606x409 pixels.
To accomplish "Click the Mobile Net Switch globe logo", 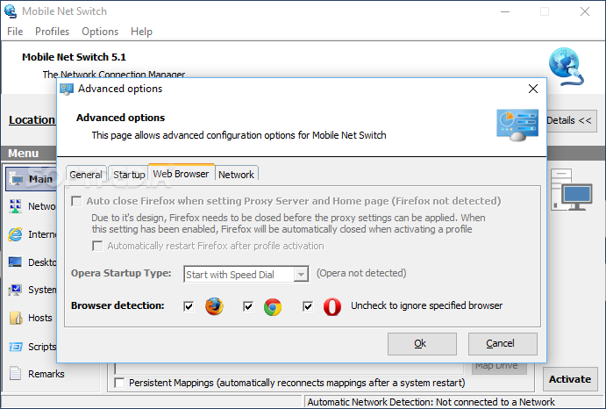I will click(x=566, y=67).
